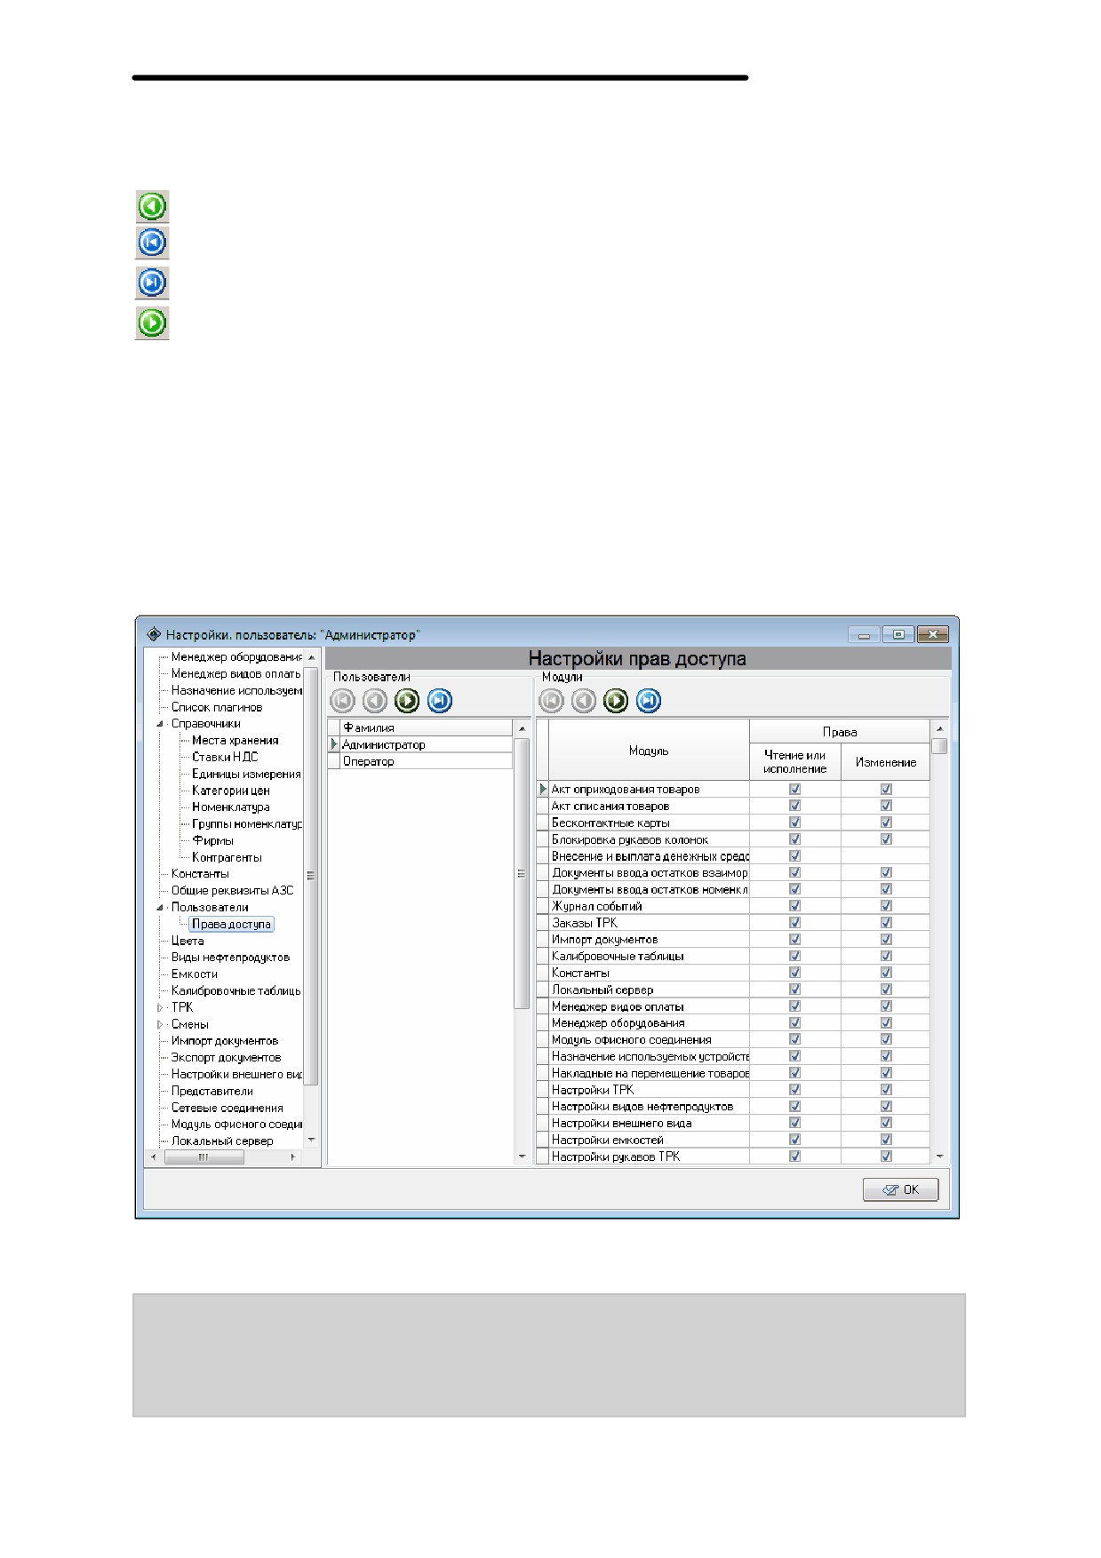
Task: Open Импорт документов tree item
Action: click(x=224, y=1040)
